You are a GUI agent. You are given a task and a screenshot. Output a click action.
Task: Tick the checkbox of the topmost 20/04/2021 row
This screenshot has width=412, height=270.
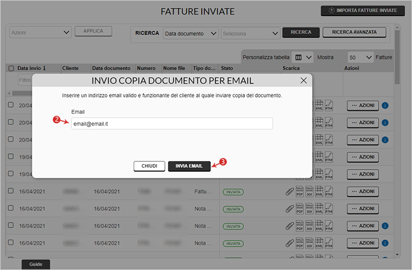(x=11, y=105)
